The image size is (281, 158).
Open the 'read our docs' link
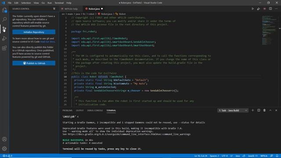click(47, 42)
